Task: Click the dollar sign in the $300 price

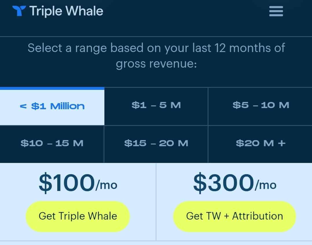Action: [x=200, y=183]
